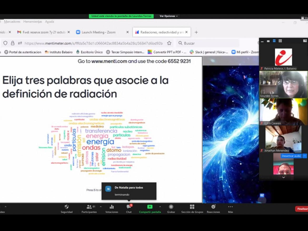Bookmark the page with the star icon
The image size is (308, 231).
point(169,43)
